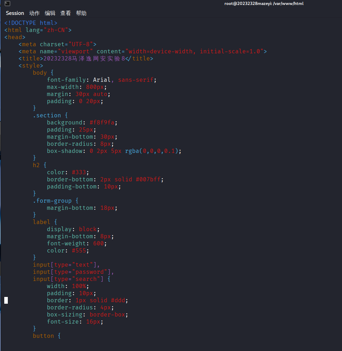342x351 pixels.
Task: Click the box-sizing: border-box line
Action: tap(87, 315)
